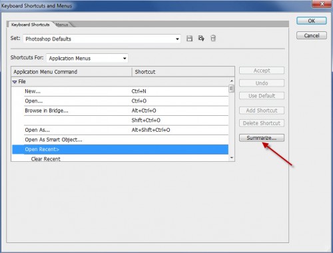The width and height of the screenshot is (333, 253).
Task: Click the Application Menu Command column header
Action: (x=71, y=72)
